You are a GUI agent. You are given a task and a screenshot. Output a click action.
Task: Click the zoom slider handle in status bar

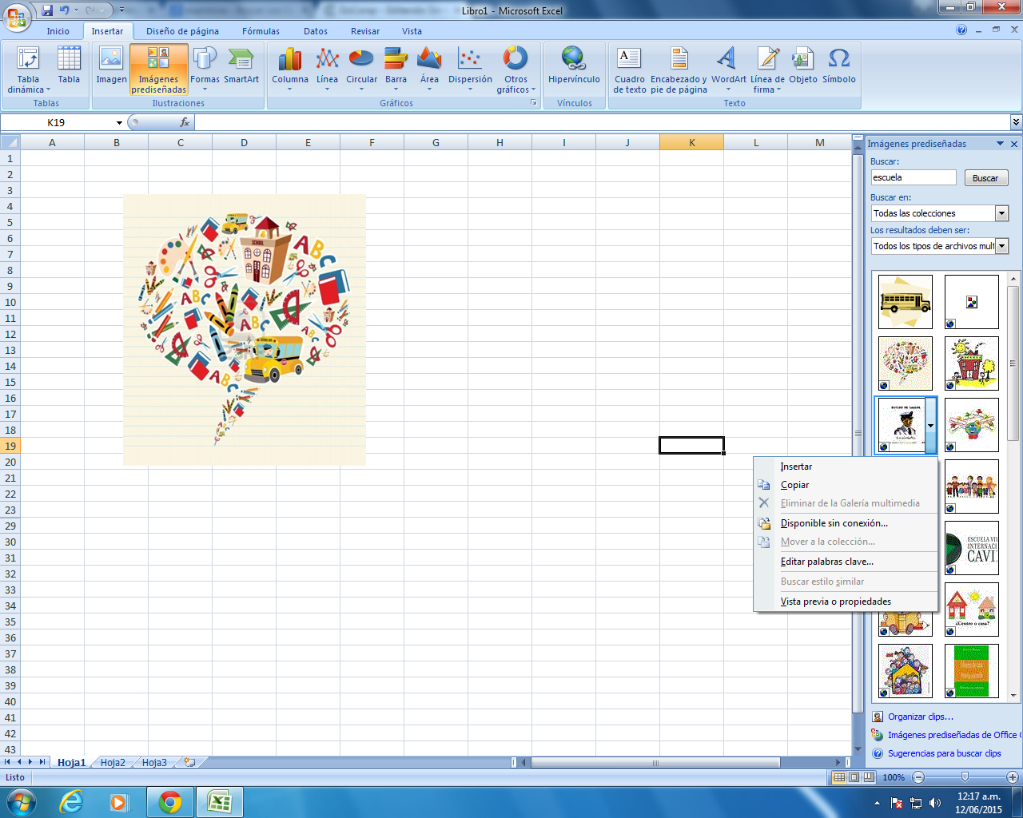[x=965, y=777]
